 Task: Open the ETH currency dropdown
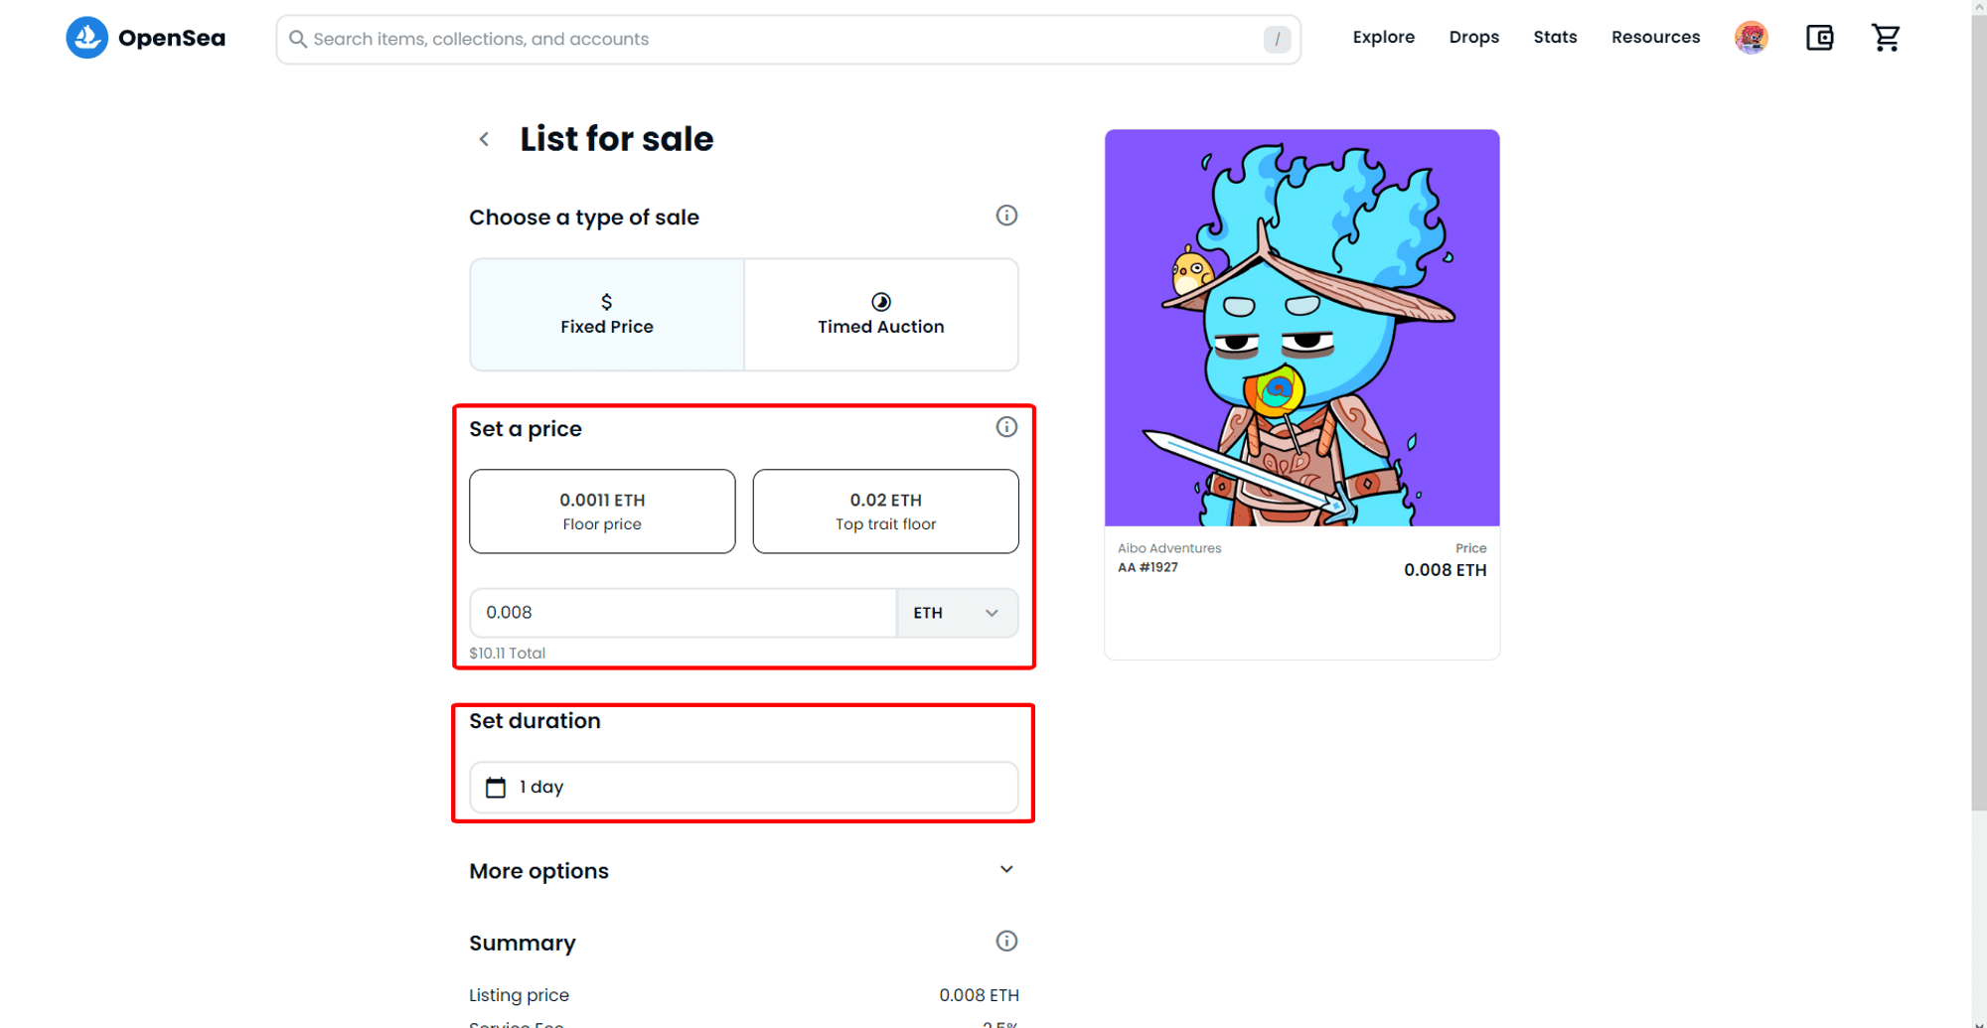[x=957, y=613]
